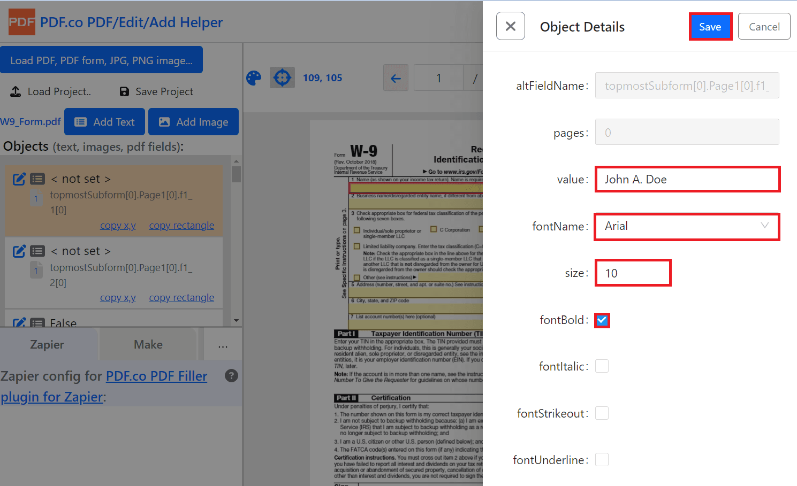Open the more tabs ellipsis
This screenshot has width=797, height=486.
223,345
